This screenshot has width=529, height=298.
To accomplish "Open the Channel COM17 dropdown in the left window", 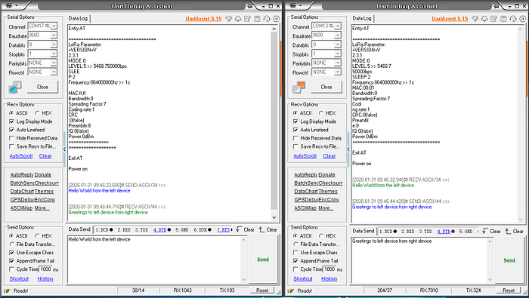I will (x=54, y=26).
